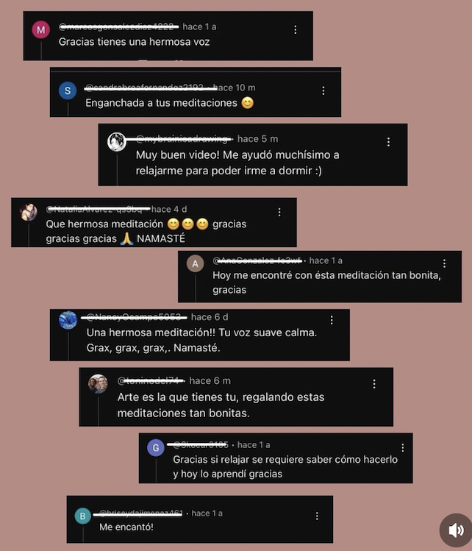
Task: Open more options for 'Muy buen video!' comment
Action: [388, 142]
